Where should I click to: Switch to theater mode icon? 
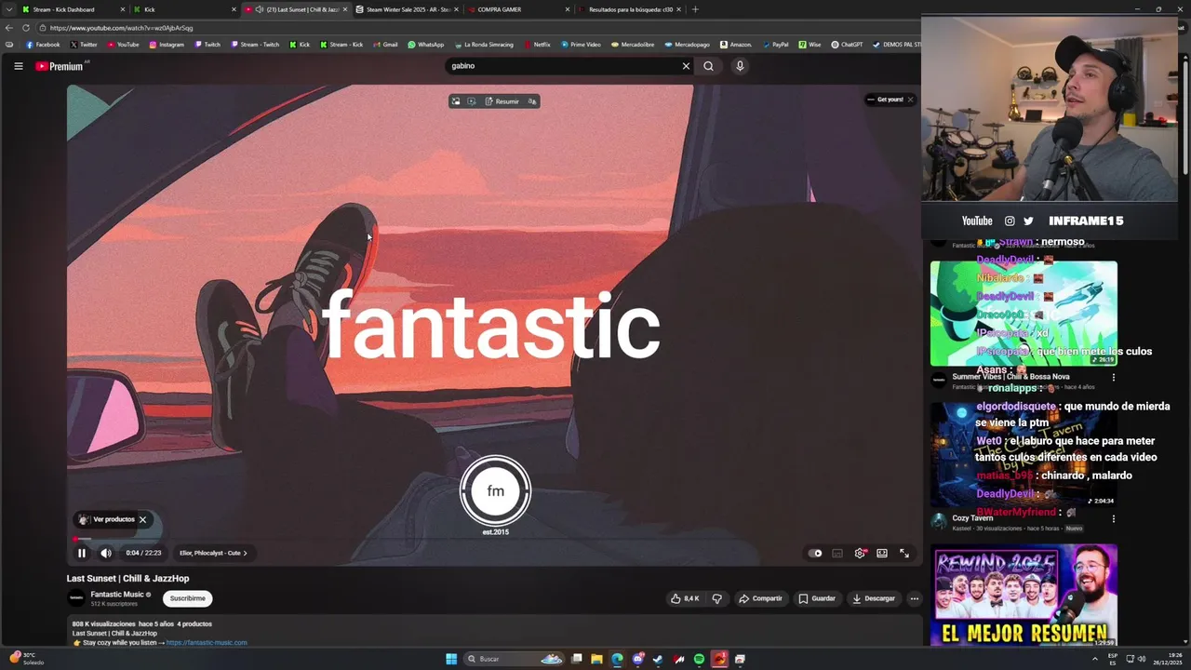coord(882,553)
